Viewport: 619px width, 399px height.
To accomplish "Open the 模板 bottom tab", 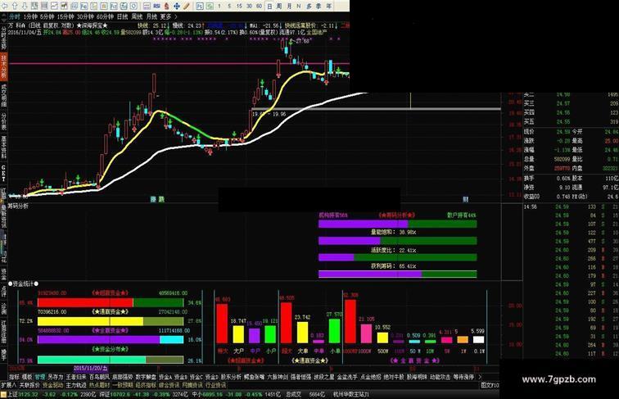I will click(27, 377).
